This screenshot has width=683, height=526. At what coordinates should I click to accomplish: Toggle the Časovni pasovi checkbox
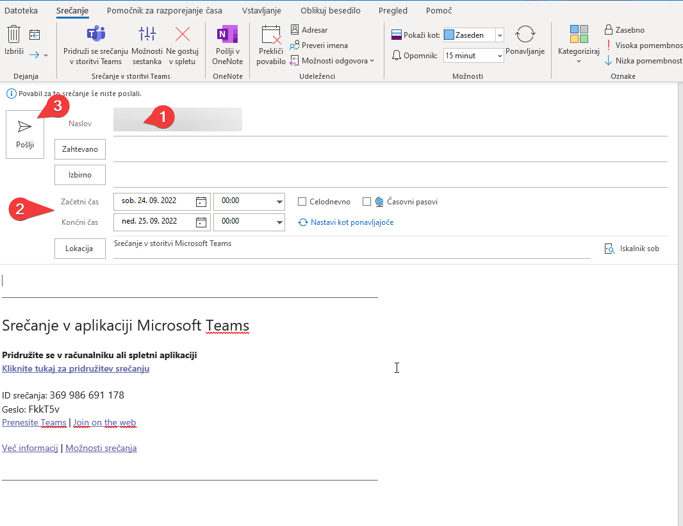[367, 202]
